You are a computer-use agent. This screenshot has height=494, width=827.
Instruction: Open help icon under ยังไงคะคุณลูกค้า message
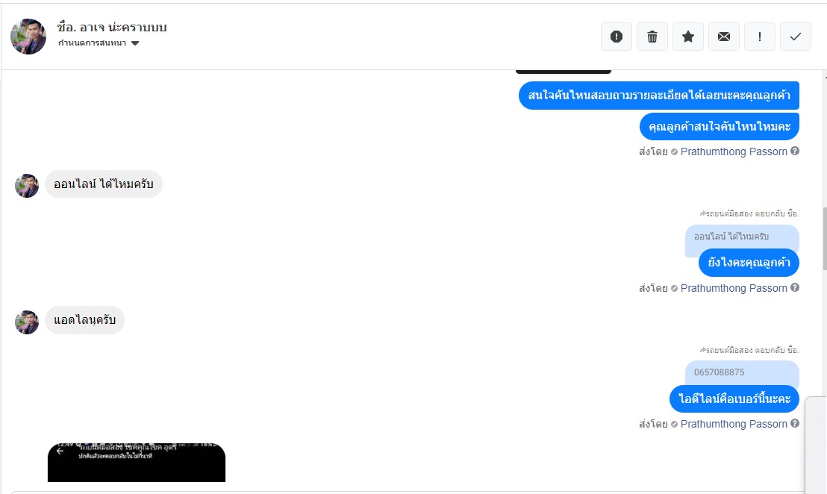(x=795, y=287)
